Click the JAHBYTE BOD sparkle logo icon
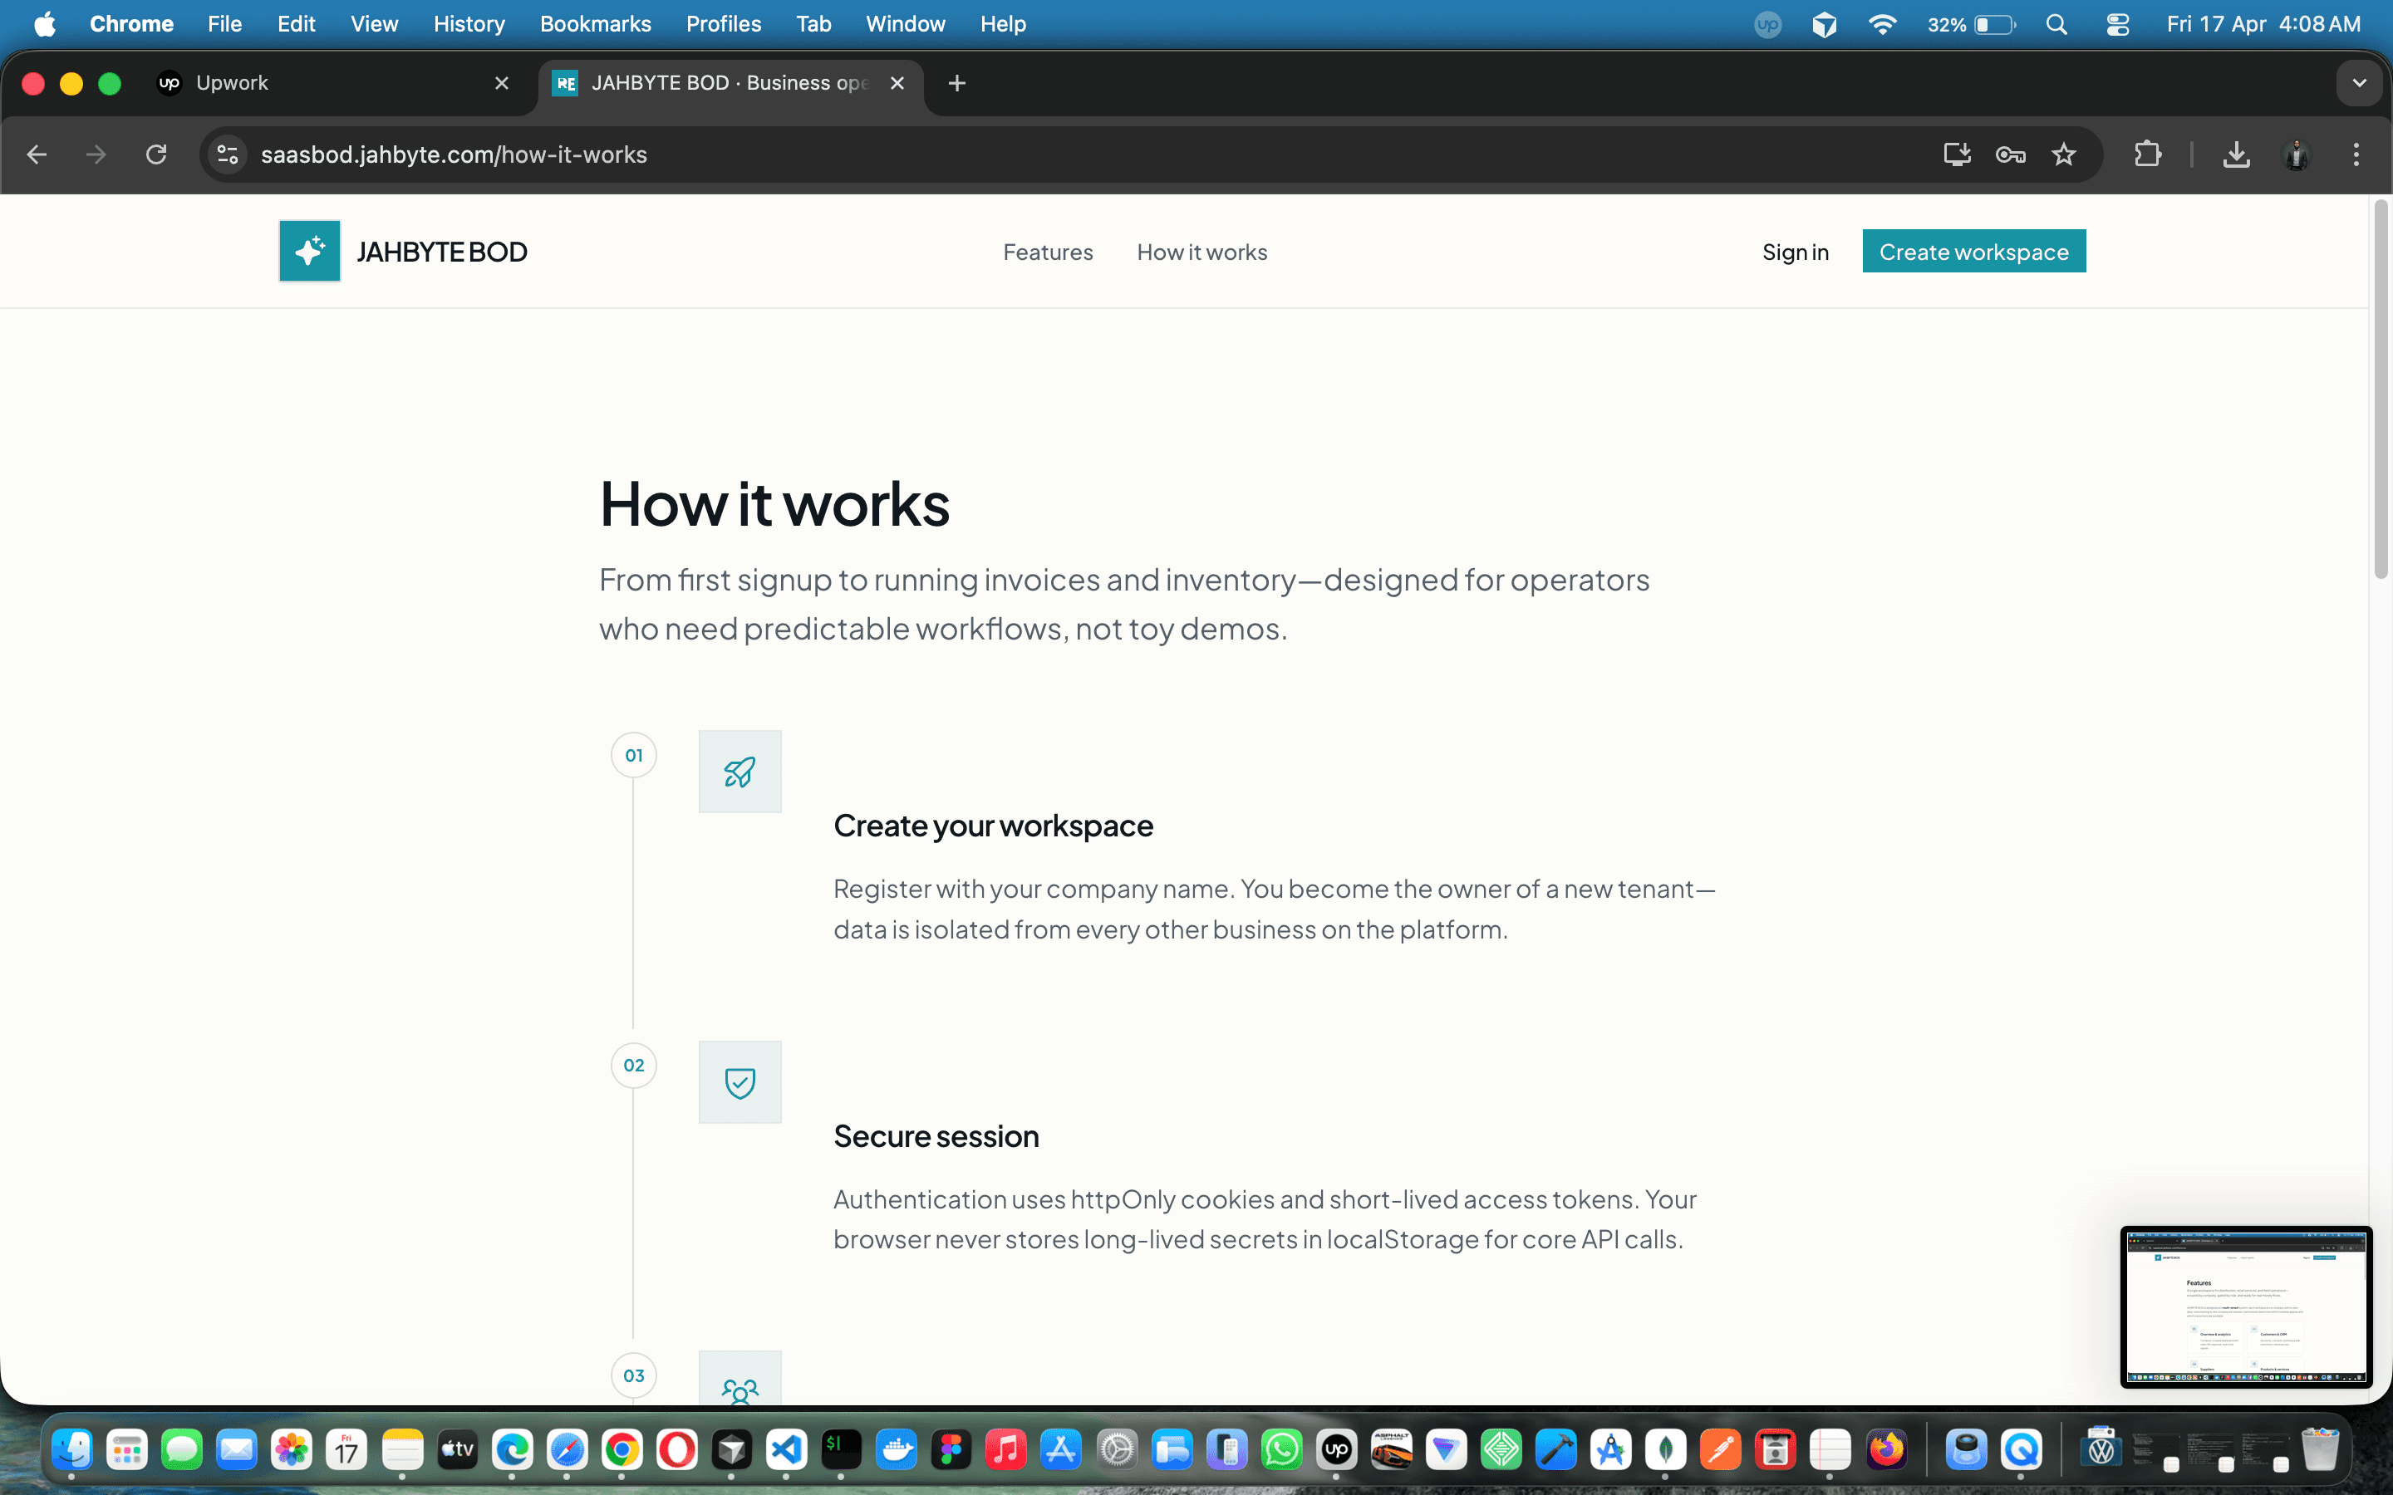The image size is (2393, 1495). coord(309,251)
